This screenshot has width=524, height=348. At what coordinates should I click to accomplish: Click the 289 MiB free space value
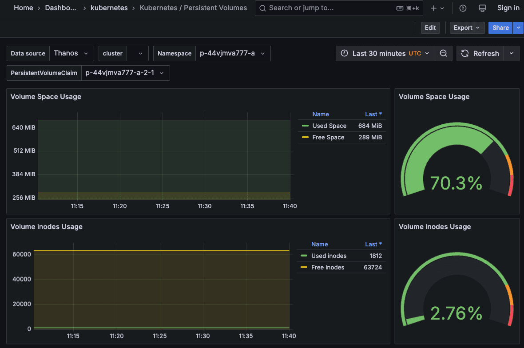tap(370, 137)
